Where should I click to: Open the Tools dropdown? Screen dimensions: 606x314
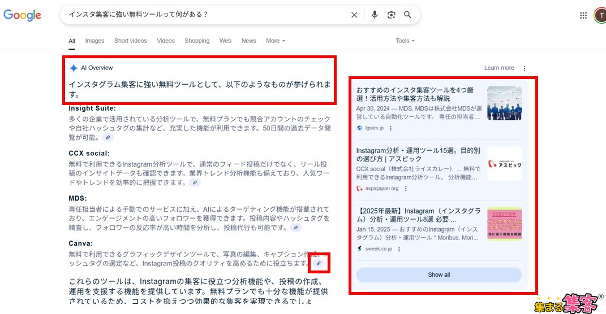tap(405, 41)
